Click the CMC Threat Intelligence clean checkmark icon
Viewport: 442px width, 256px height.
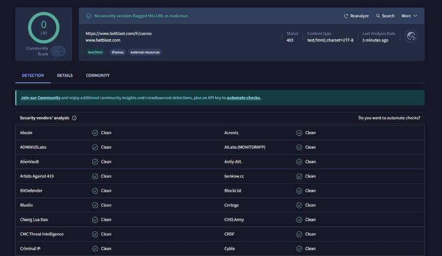(x=95, y=234)
